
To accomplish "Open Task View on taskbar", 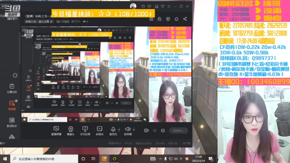I will click(x=94, y=159).
